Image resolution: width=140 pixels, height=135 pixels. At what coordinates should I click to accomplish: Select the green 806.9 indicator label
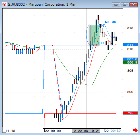(x=130, y=62)
